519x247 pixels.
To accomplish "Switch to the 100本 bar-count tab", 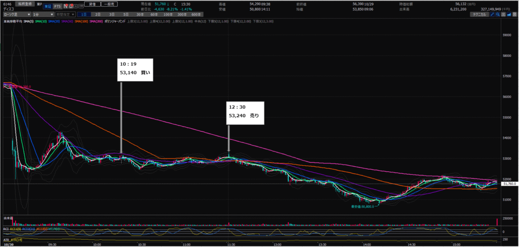I will [x=168, y=15].
